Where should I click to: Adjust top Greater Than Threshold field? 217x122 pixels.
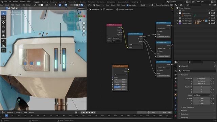coord(163,37)
